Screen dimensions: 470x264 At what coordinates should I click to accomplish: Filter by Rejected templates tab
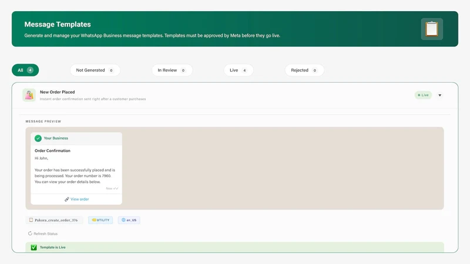pos(304,70)
